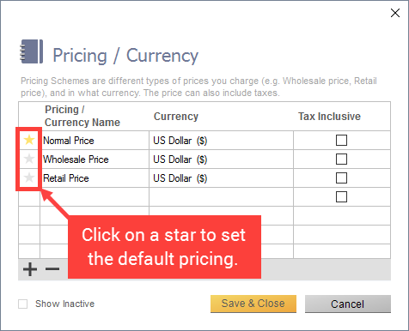Enable the Show Inactive checkbox

coord(23,304)
